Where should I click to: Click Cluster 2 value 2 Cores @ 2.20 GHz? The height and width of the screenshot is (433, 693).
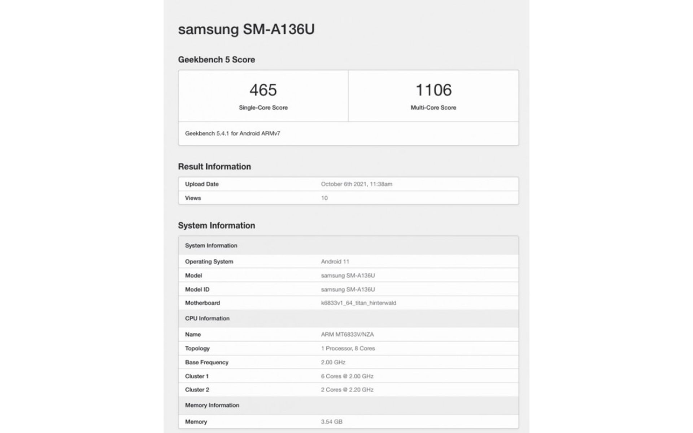[347, 390]
